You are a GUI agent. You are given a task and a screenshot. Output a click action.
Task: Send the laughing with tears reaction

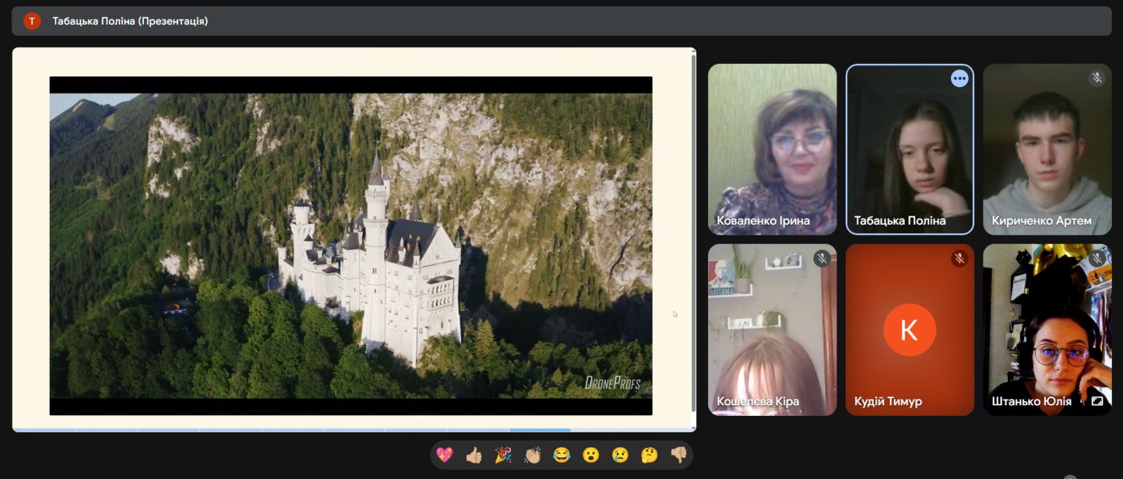pos(561,455)
